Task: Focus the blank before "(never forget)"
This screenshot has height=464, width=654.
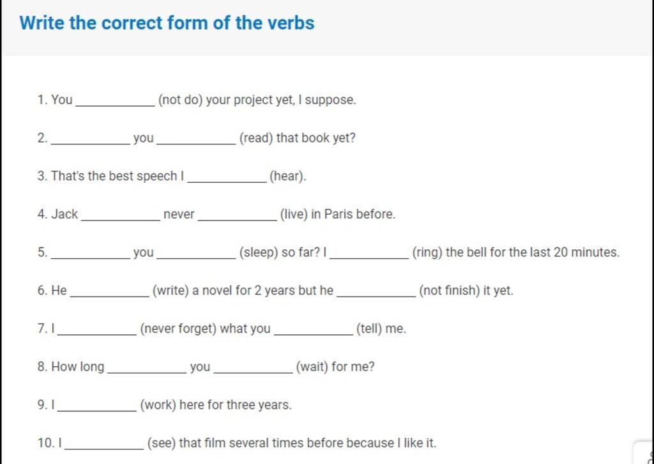Action: [97, 329]
